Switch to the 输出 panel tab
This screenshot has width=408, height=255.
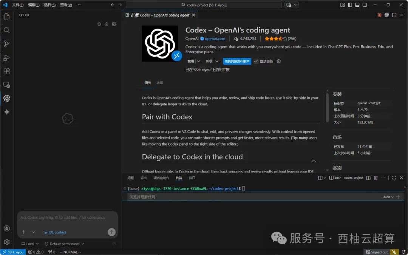pos(144,178)
